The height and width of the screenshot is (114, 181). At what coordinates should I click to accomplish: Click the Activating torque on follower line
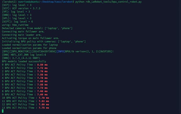pyautogui.click(x=31, y=38)
